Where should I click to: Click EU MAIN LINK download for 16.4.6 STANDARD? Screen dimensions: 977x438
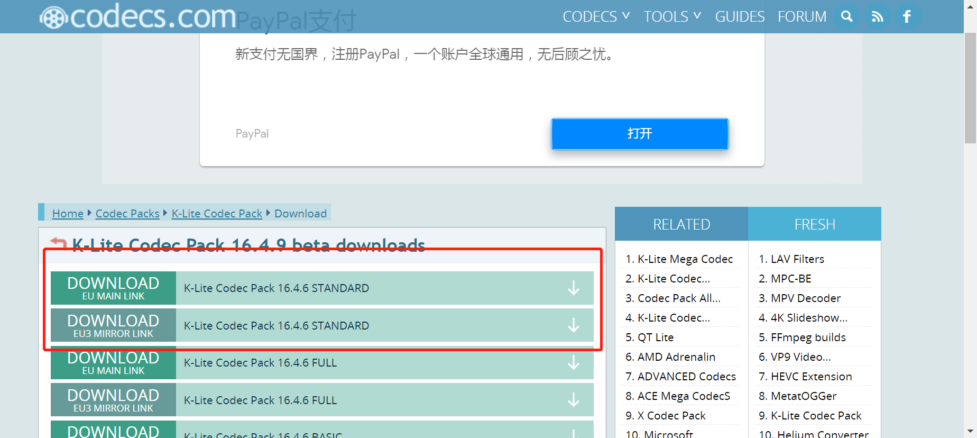coord(113,288)
